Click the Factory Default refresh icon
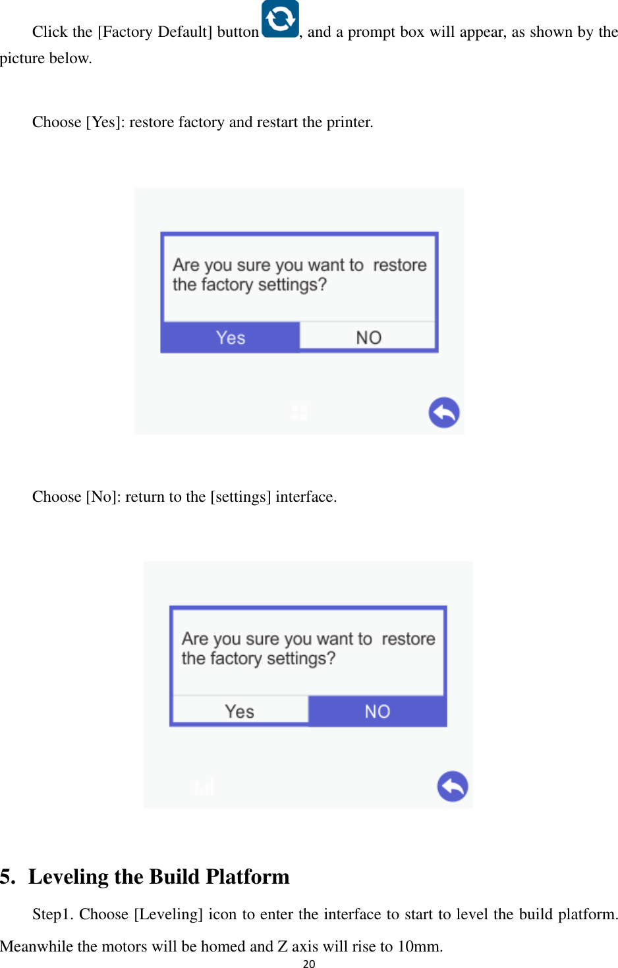 280,18
